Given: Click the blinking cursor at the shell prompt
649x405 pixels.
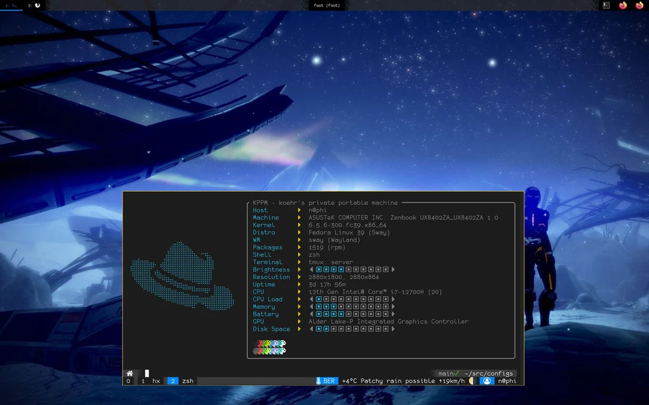Looking at the screenshot, I should pos(146,373).
